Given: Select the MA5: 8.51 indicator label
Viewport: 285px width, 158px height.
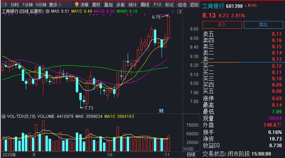Looking at the screenshot, I should [x=60, y=11].
